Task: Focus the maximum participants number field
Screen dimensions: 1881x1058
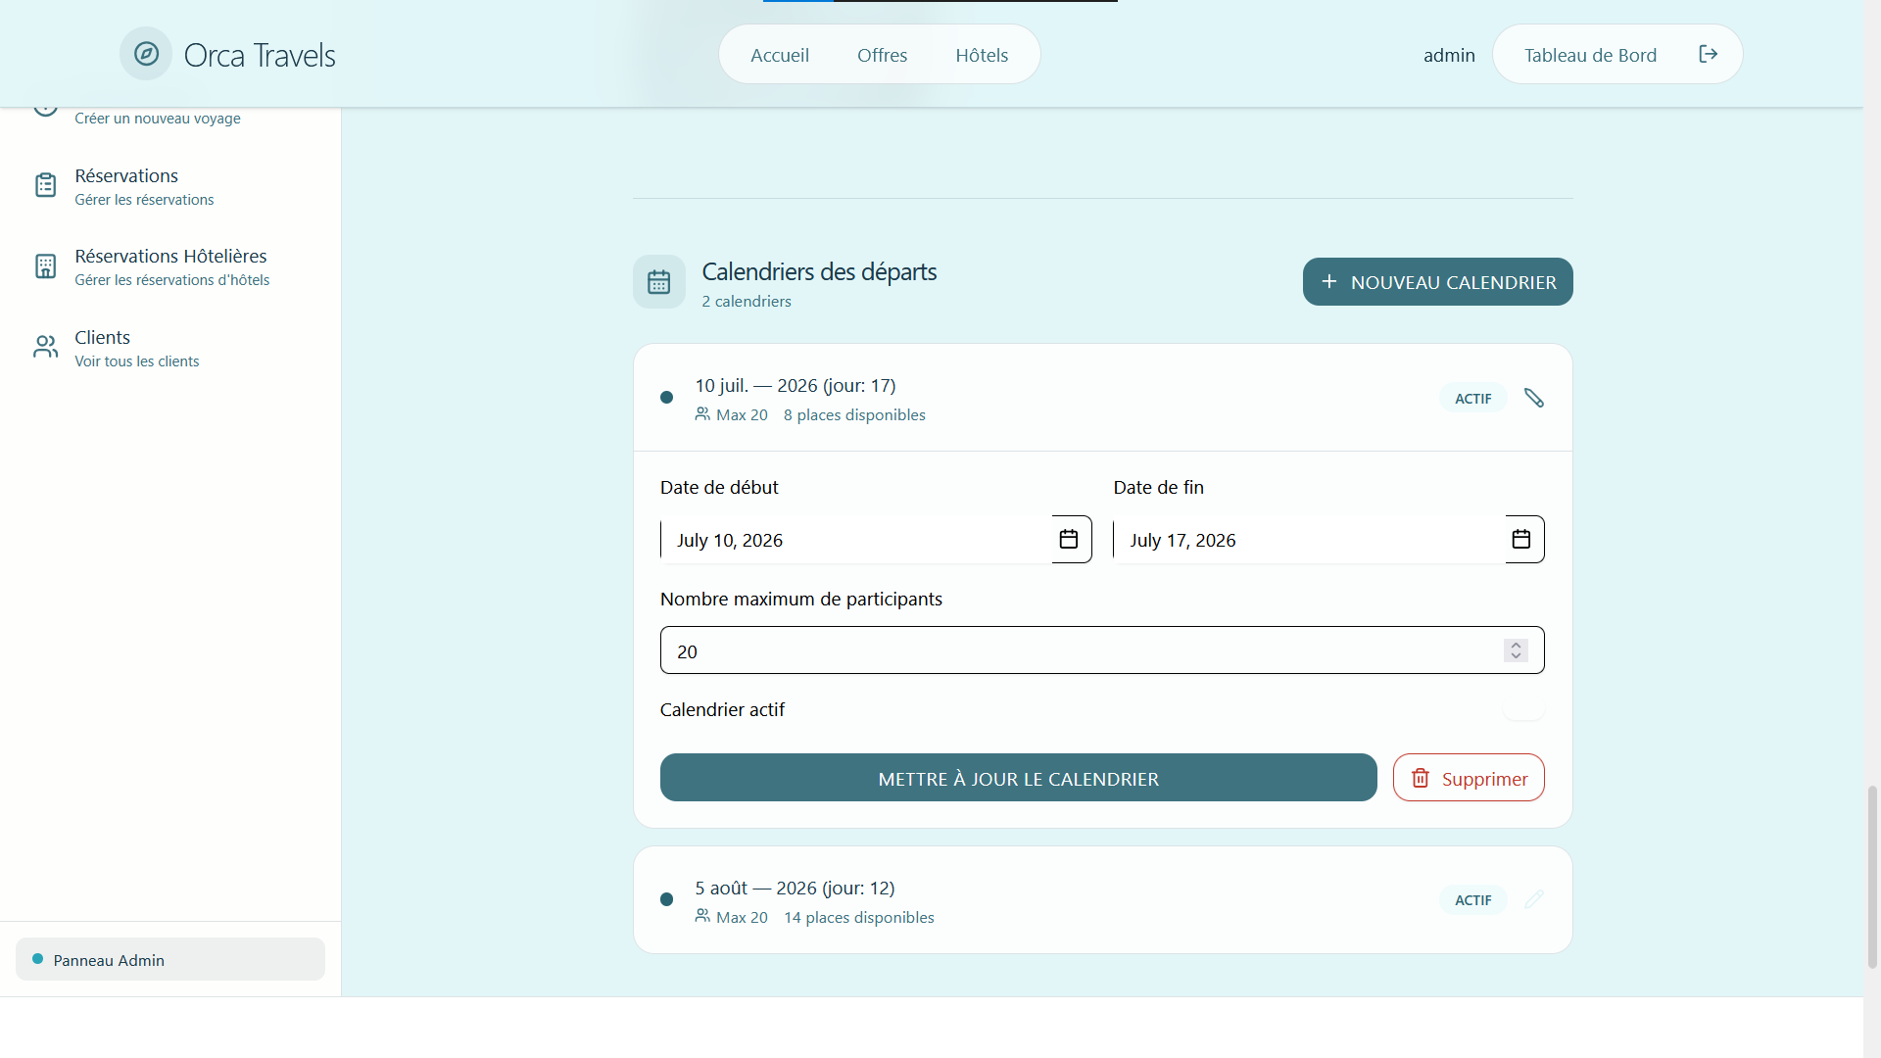Action: coord(1102,650)
